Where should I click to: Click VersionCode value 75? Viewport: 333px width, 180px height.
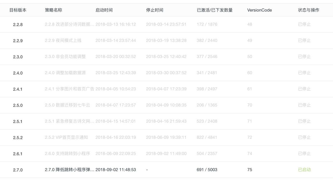pos(250,170)
